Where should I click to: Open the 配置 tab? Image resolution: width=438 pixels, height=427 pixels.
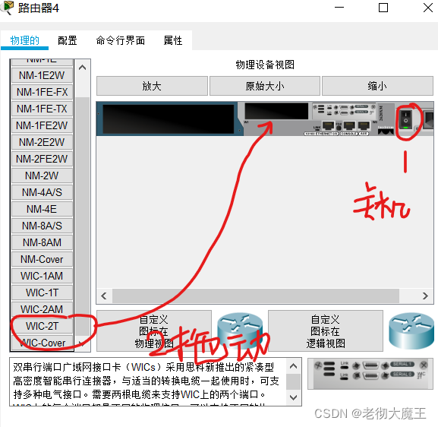click(68, 40)
